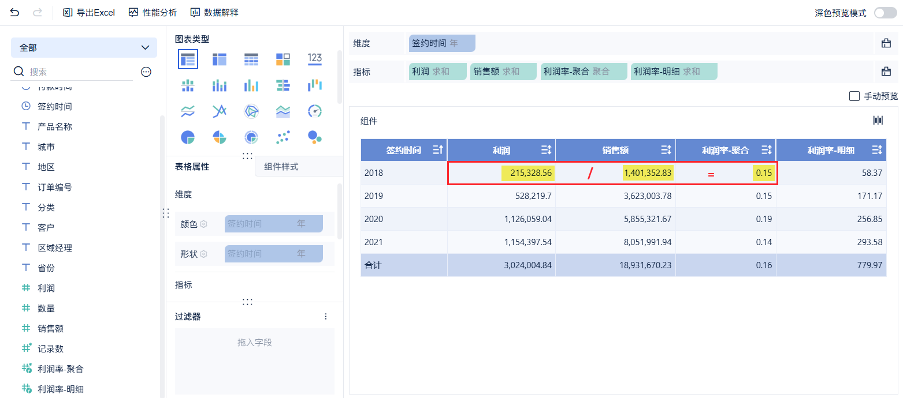Click the component column-layout icon beside 组件
Viewport: 903px width, 398px height.
pos(878,120)
